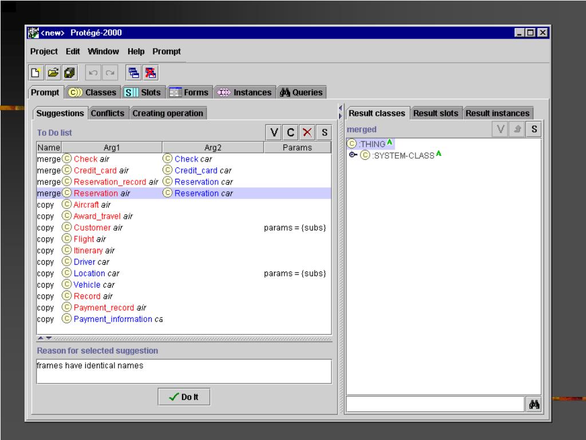Switch to the Classes tab
The height and width of the screenshot is (440, 586).
(x=93, y=92)
